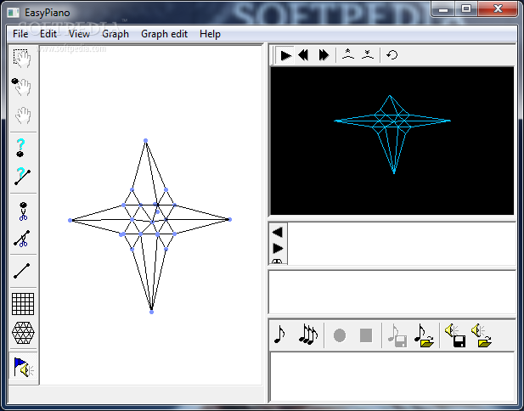Screen dimensions: 524x411
Task: Select the cut node scissors tool
Action: click(23, 211)
